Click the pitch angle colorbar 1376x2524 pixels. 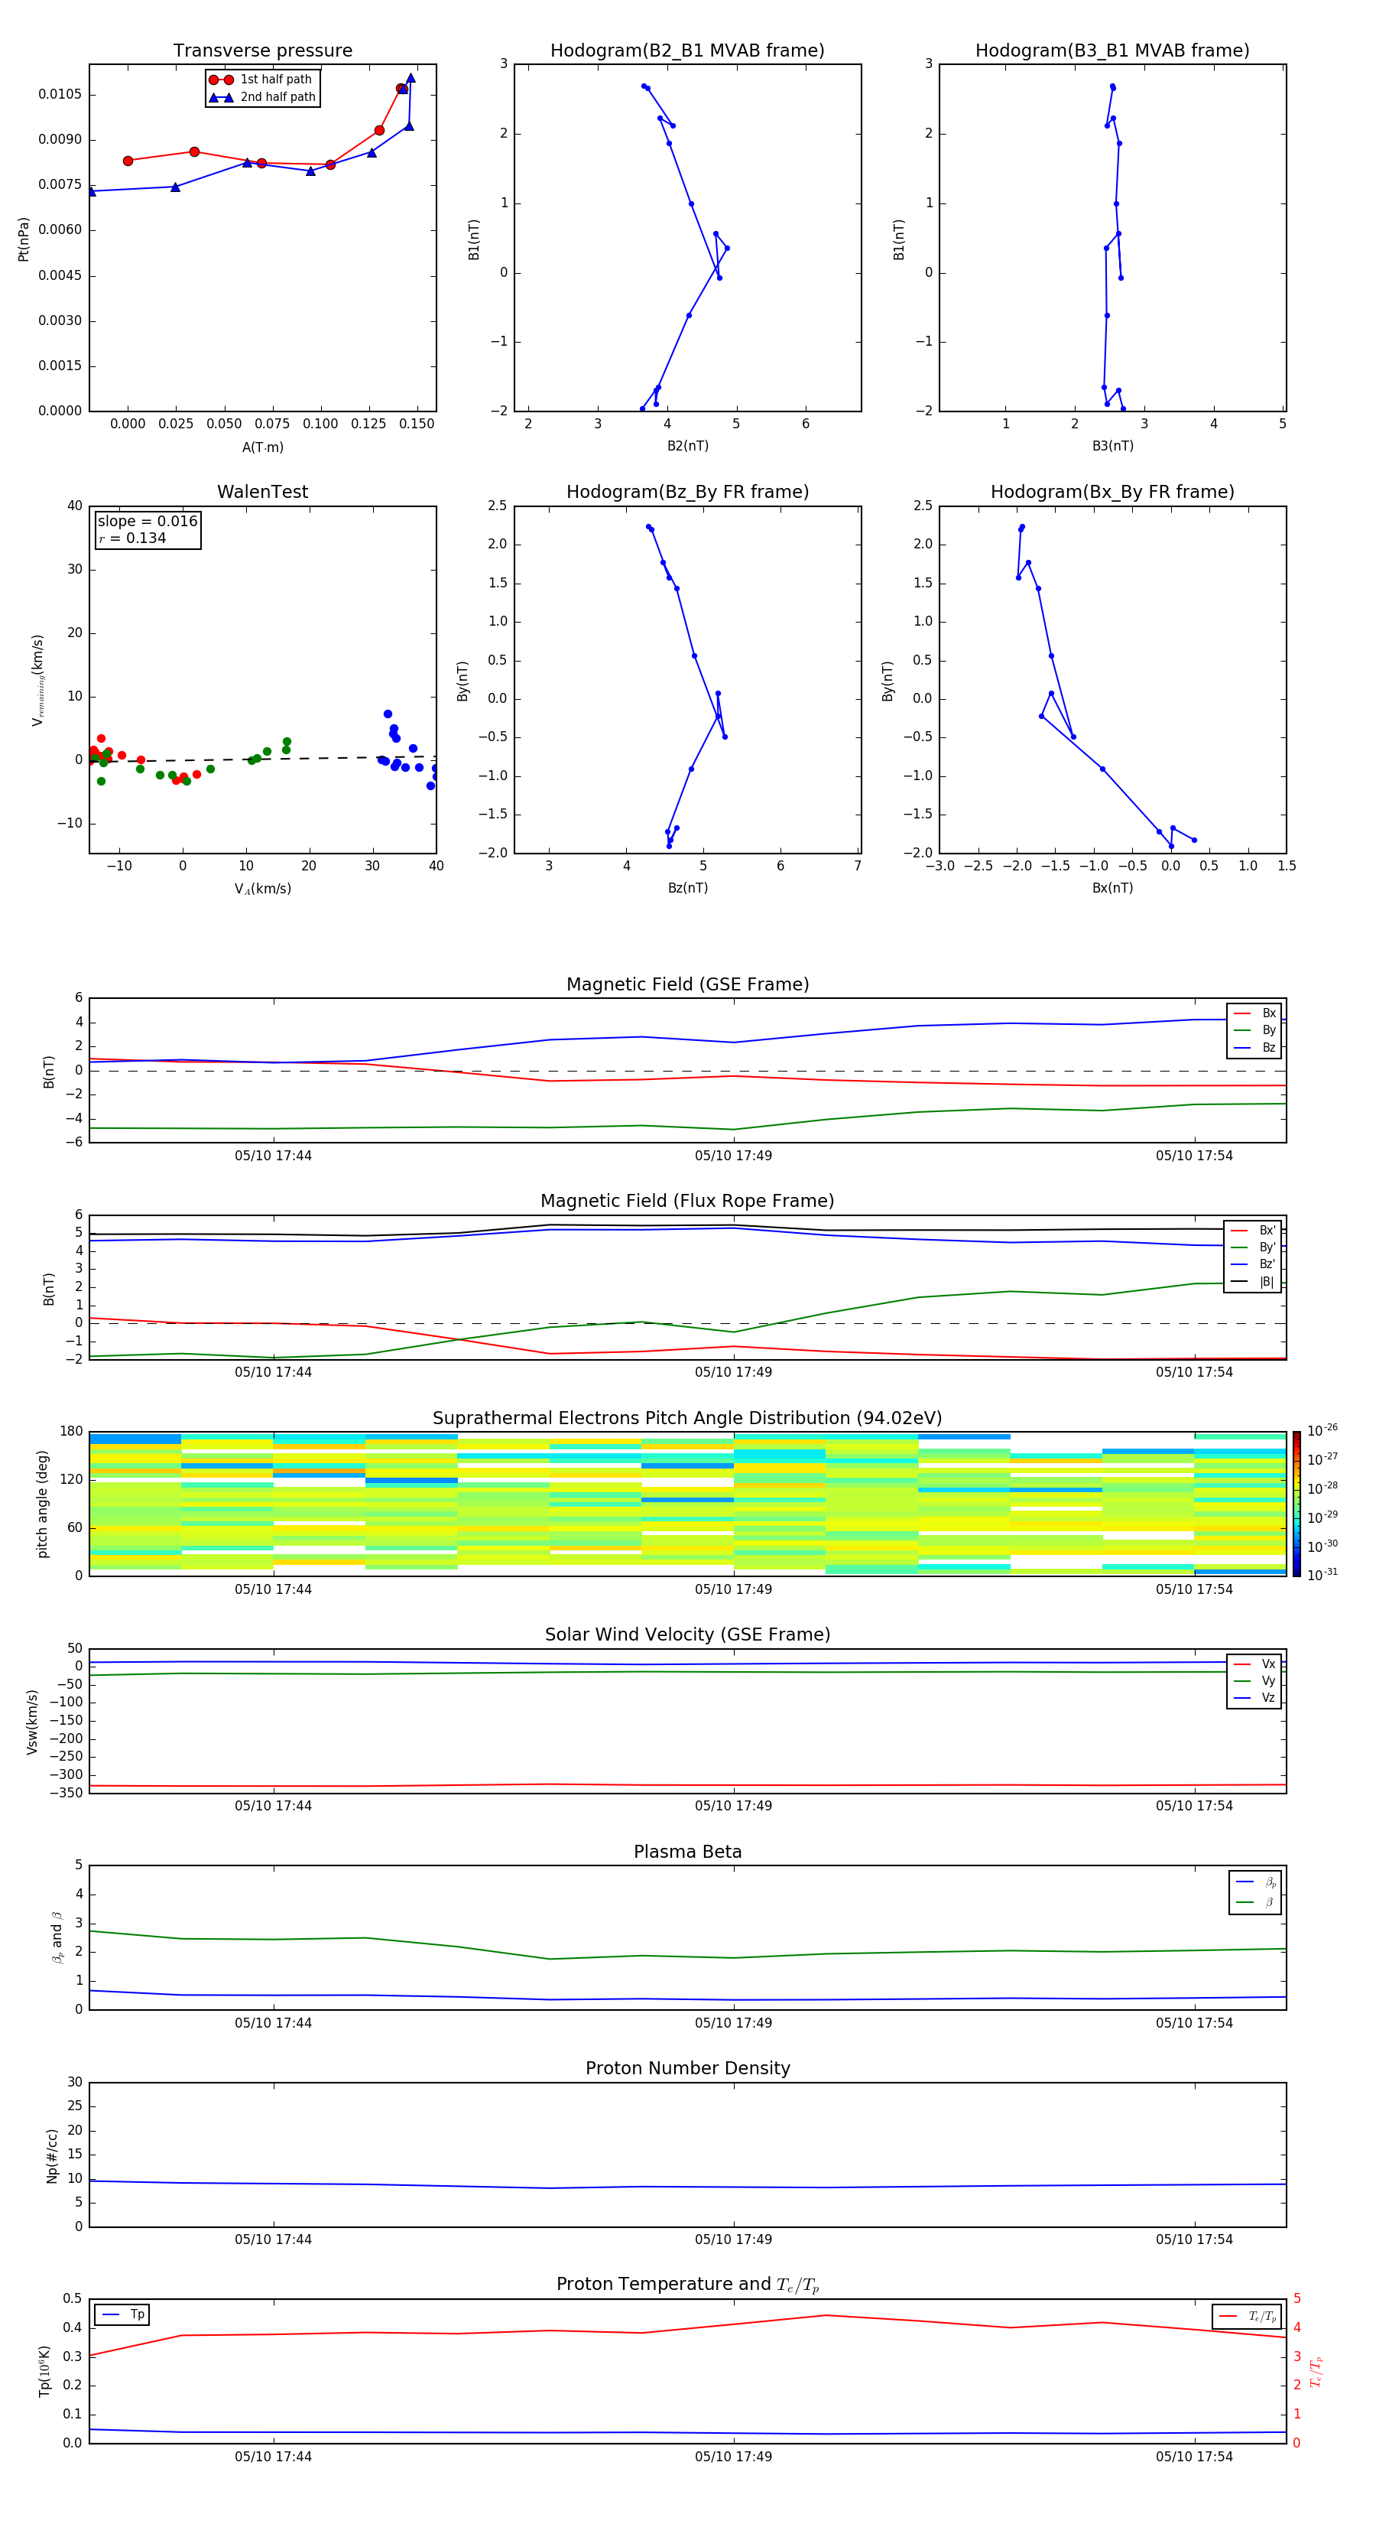tap(1296, 1504)
